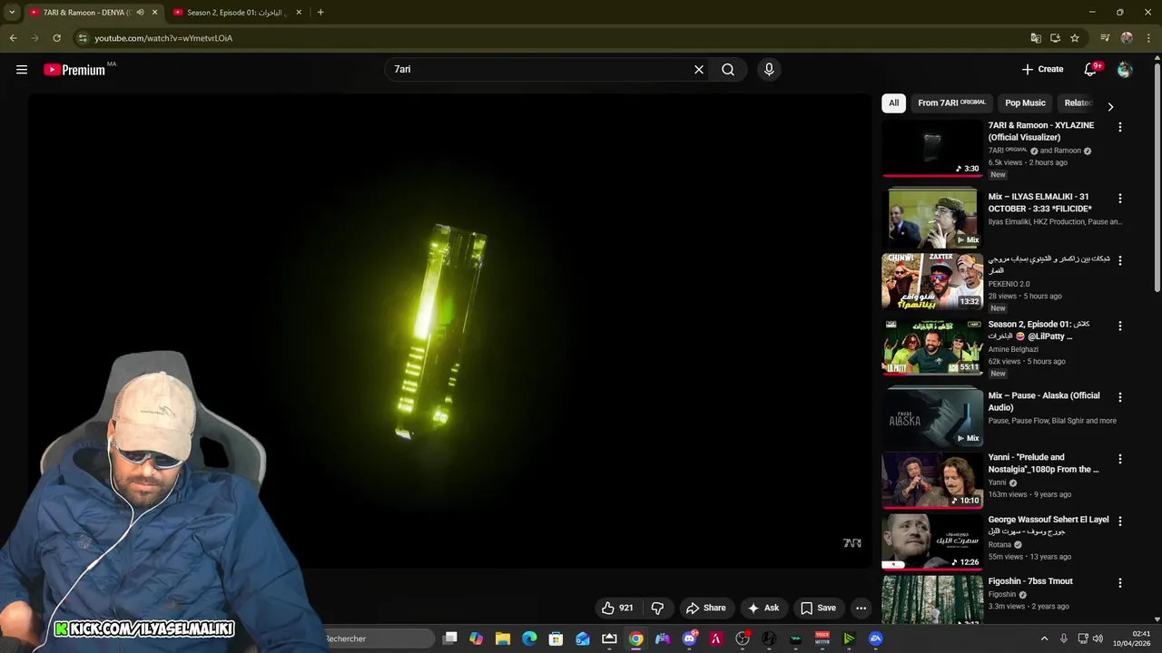1162x653 pixels.
Task: Open Chrome profile avatar
Action: tap(1127, 38)
